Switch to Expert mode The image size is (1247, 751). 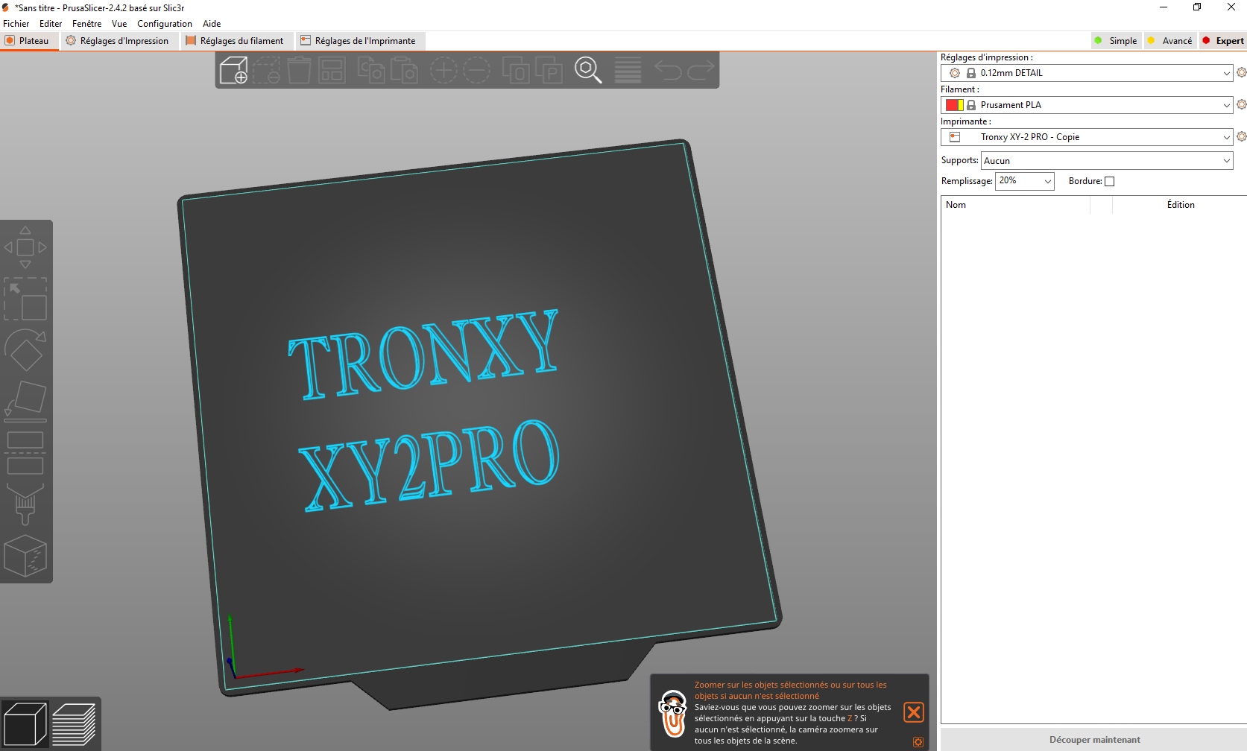(x=1223, y=41)
